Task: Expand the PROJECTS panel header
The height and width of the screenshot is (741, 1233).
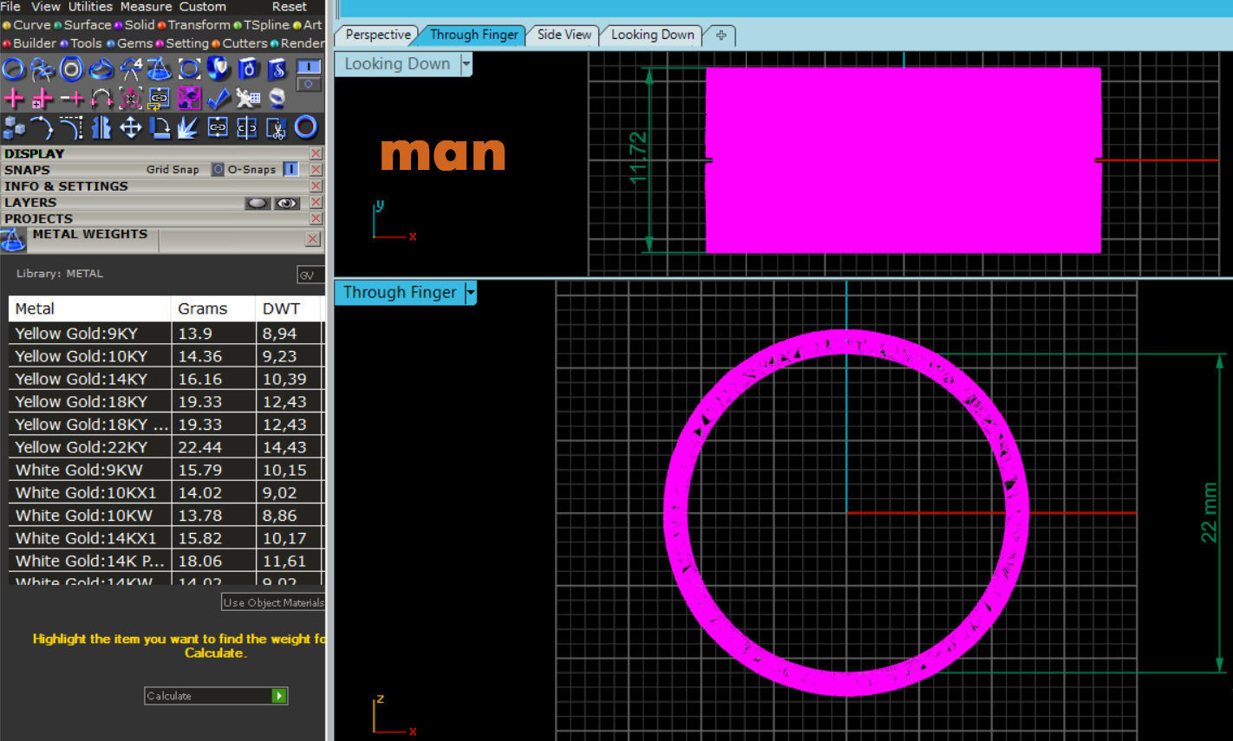Action: 161,219
